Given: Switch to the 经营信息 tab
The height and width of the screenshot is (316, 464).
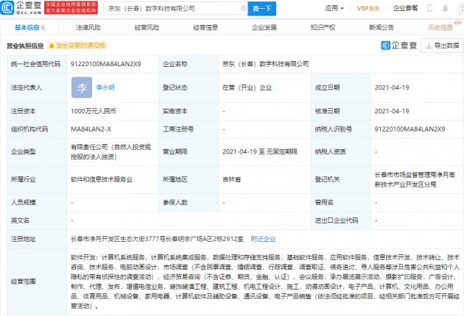Looking at the screenshot, I should 205,27.
